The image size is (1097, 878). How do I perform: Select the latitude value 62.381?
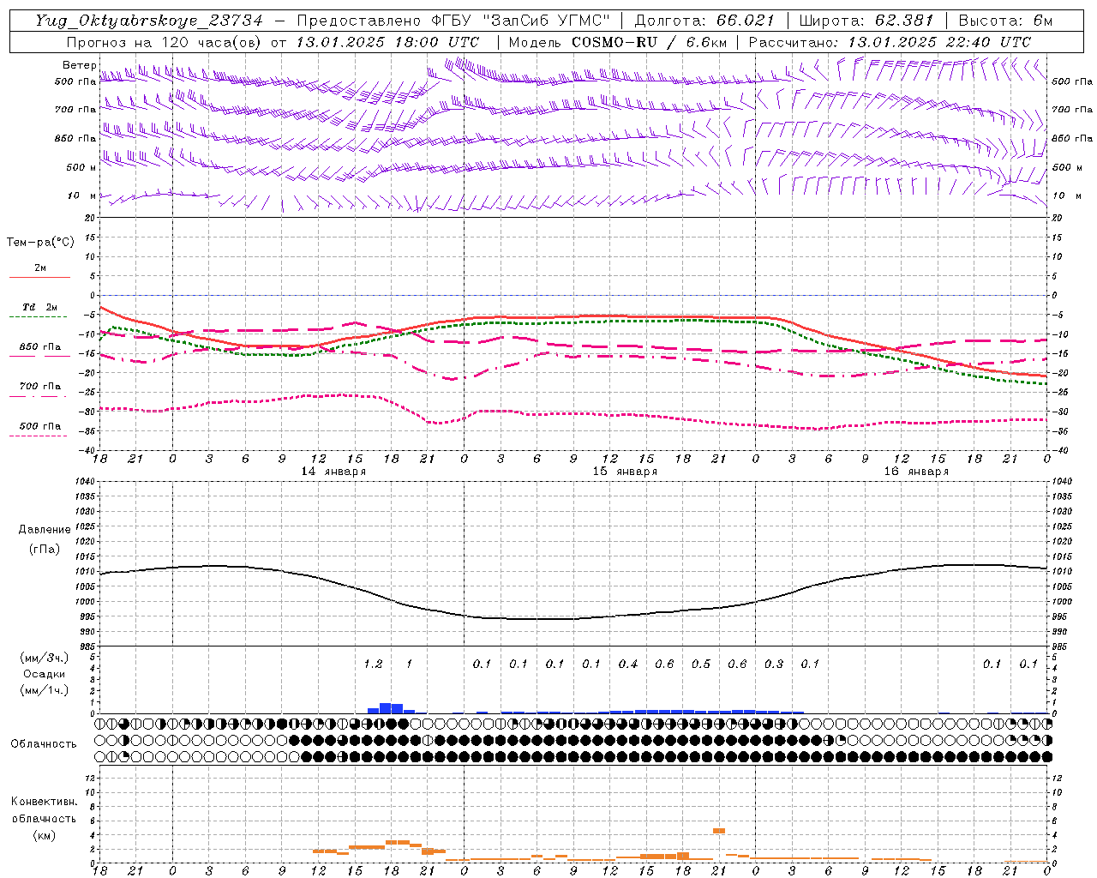coord(904,21)
